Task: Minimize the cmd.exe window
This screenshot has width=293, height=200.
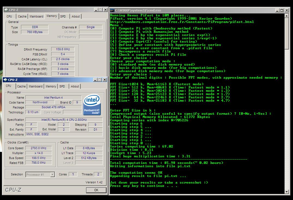Action: pos(277,10)
